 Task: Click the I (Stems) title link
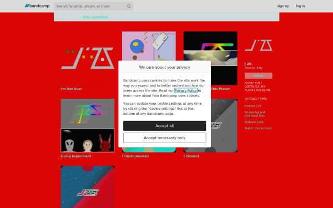coord(191,156)
